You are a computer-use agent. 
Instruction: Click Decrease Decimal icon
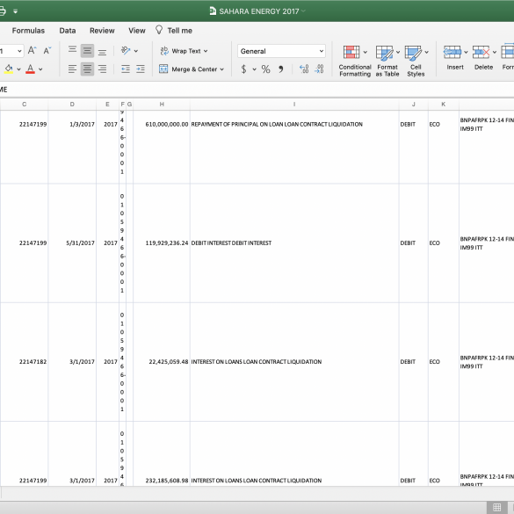click(x=319, y=69)
